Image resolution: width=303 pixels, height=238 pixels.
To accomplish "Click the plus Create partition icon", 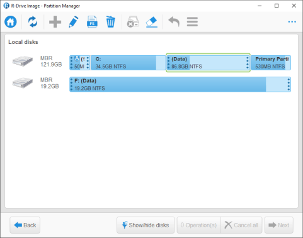I will pos(55,22).
